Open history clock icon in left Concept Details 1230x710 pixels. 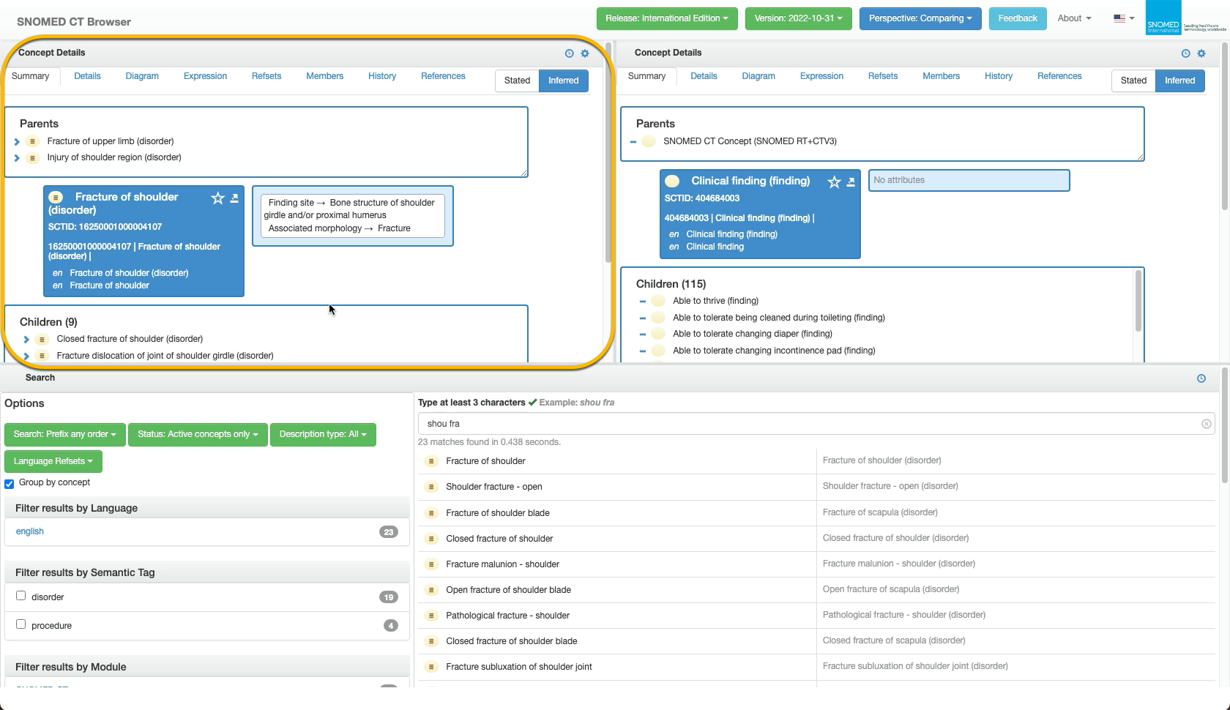(569, 53)
